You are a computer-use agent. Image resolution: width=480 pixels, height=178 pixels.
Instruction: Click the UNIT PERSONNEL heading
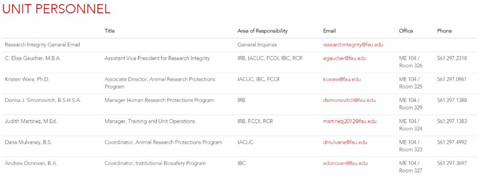point(56,9)
